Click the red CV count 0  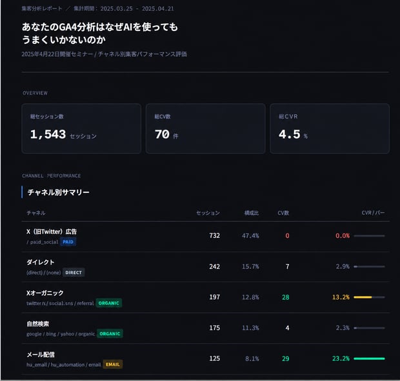(x=287, y=236)
